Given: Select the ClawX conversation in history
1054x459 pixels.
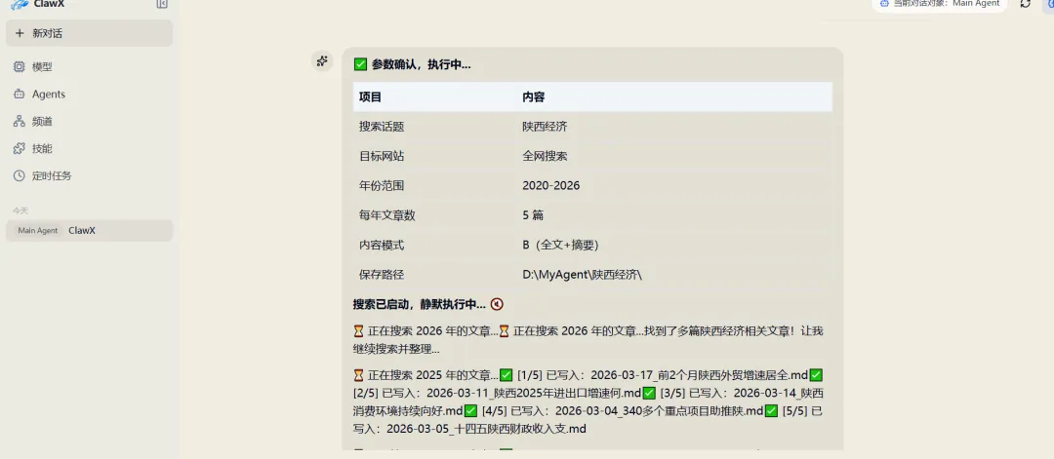Looking at the screenshot, I should coord(90,230).
